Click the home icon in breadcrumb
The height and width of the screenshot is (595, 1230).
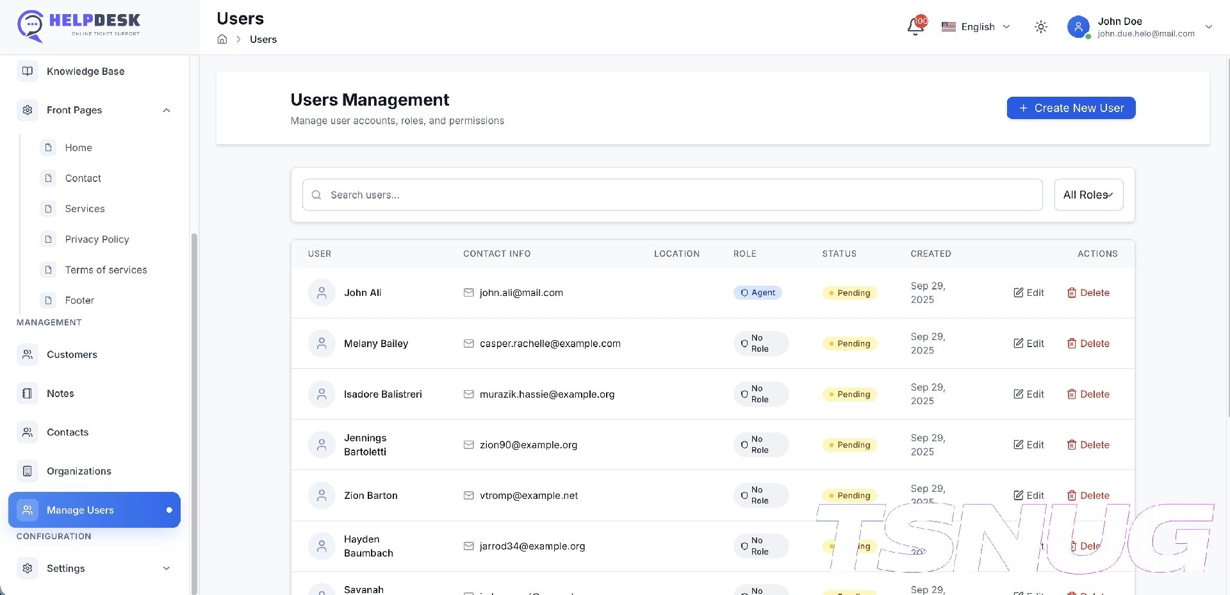point(222,39)
